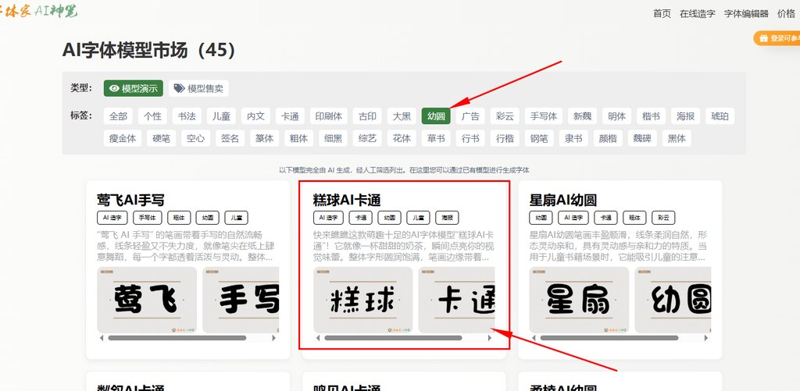Open the 糕球 preview thumbnail
Image resolution: width=800 pixels, height=391 pixels.
[362, 300]
